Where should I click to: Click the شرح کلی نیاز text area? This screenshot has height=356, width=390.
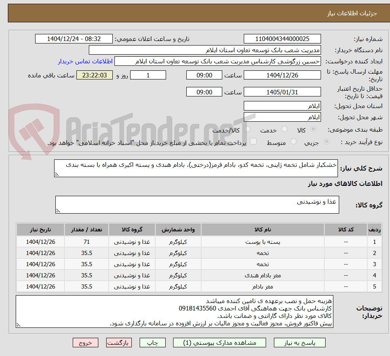196,168
